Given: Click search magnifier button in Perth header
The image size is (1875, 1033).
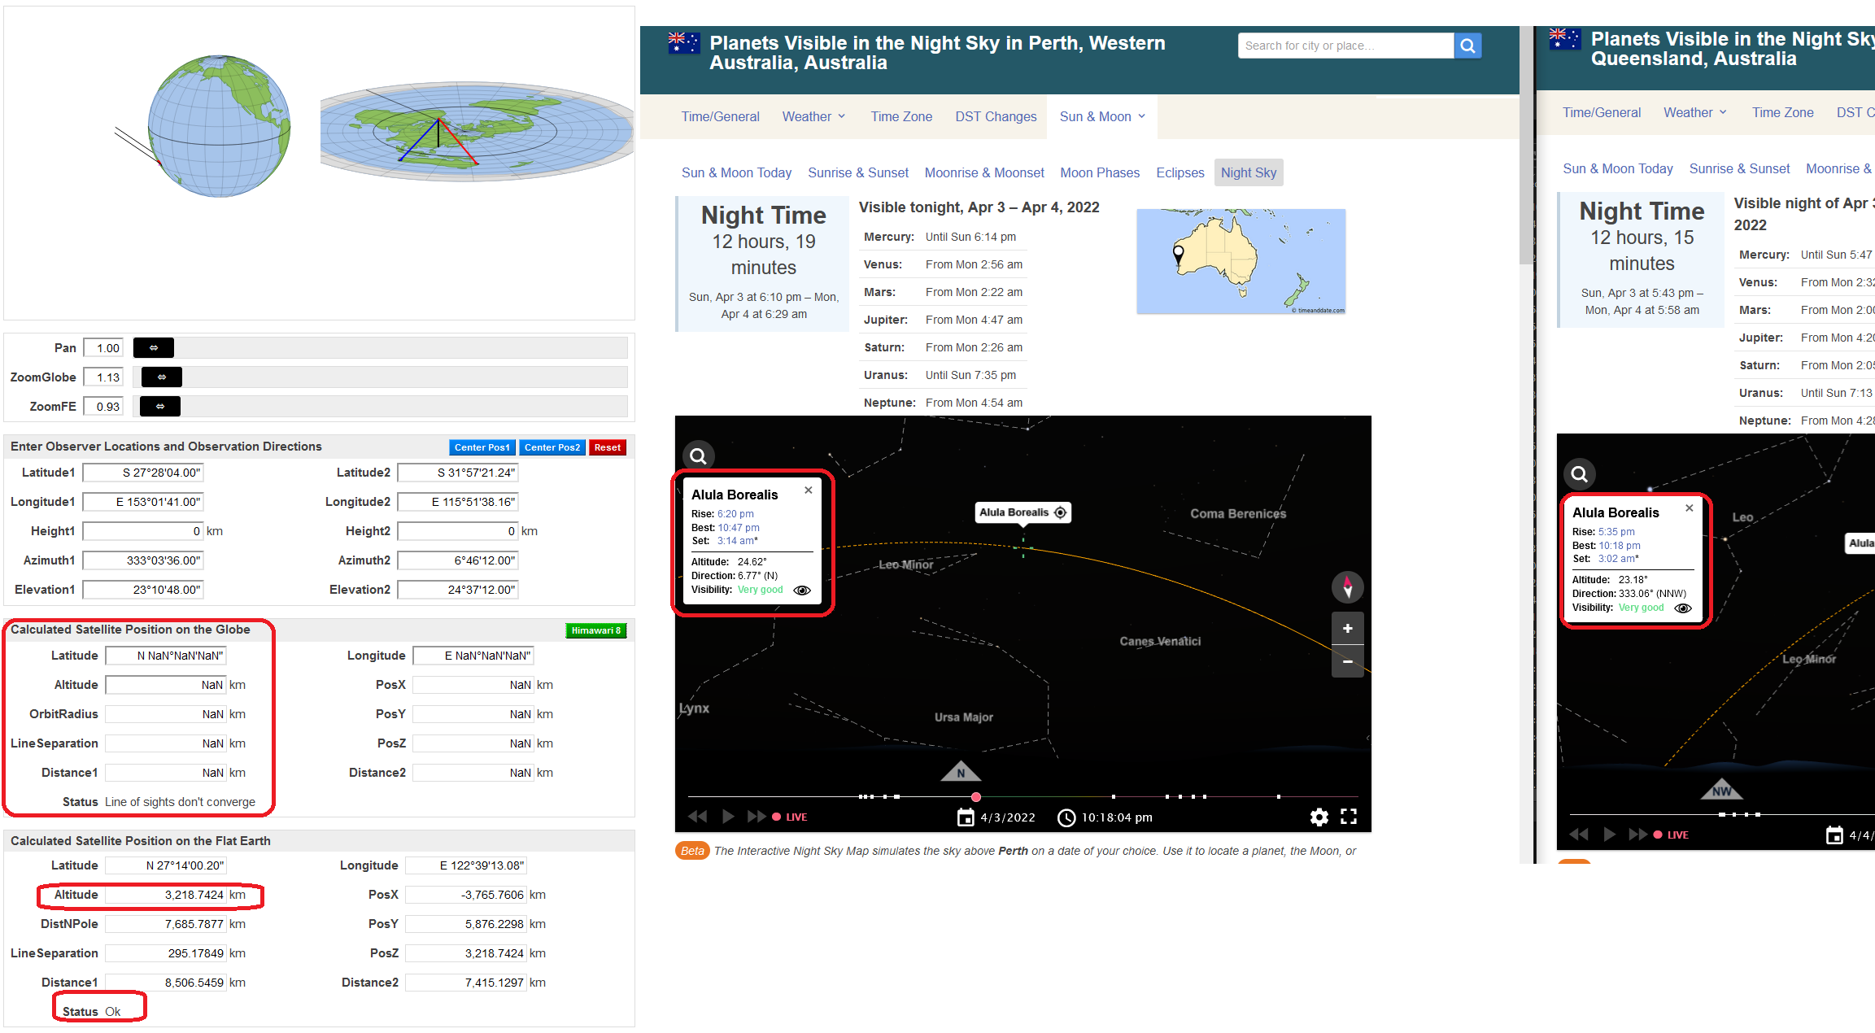Looking at the screenshot, I should click(x=1467, y=46).
